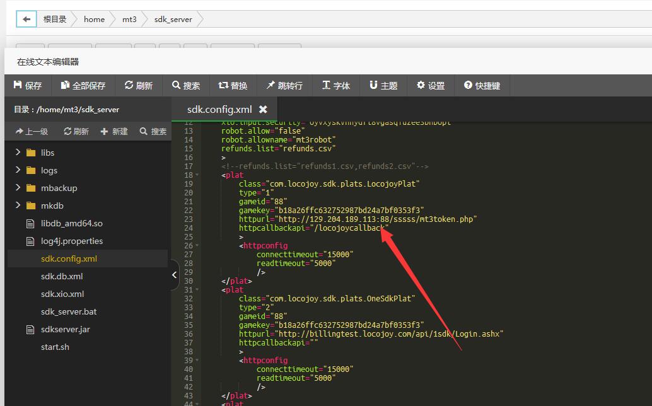Open editor Settings (设置)
The image size is (652, 406).
click(x=431, y=86)
